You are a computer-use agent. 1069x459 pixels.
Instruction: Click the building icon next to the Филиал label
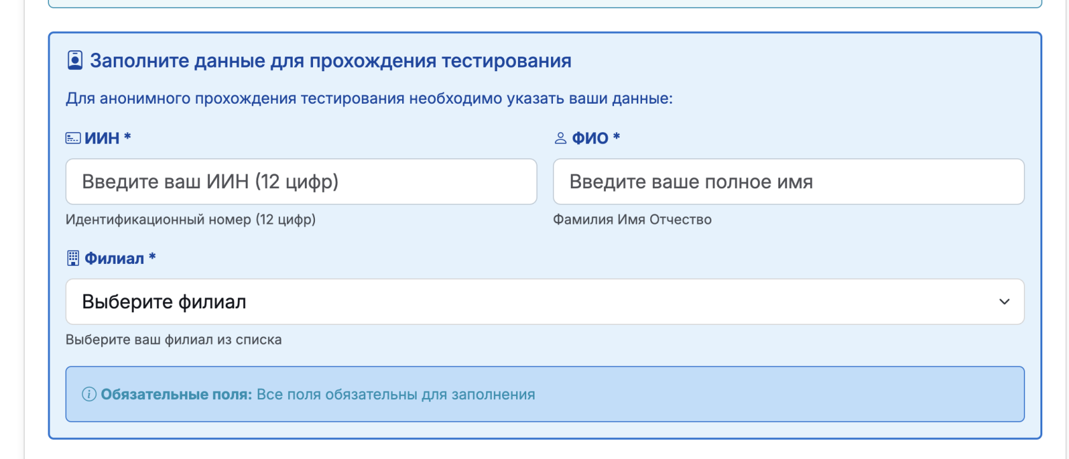(x=72, y=257)
